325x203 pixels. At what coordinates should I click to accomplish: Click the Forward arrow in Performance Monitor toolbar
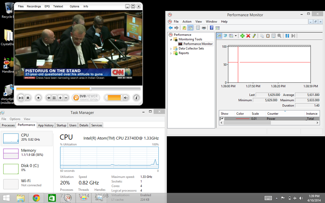pyautogui.click(x=176, y=28)
